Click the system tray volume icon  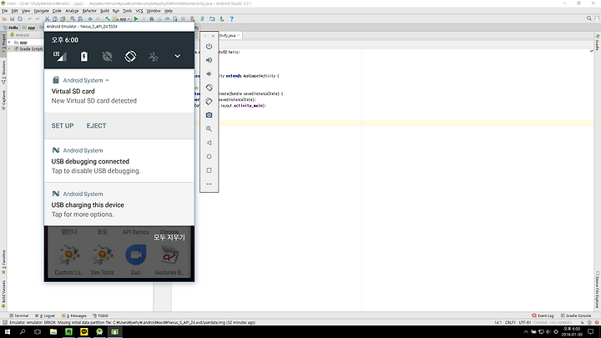[x=548, y=332]
